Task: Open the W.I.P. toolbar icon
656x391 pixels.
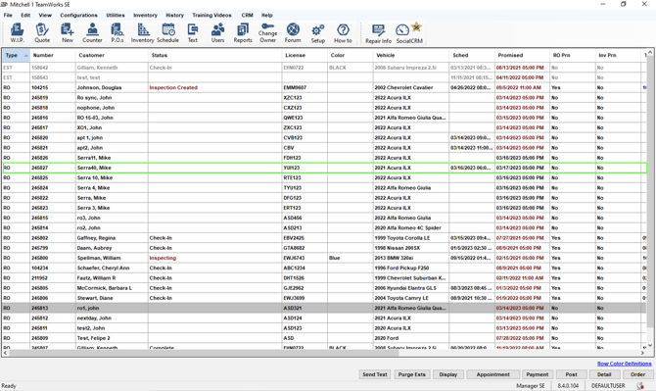Action: [18, 33]
